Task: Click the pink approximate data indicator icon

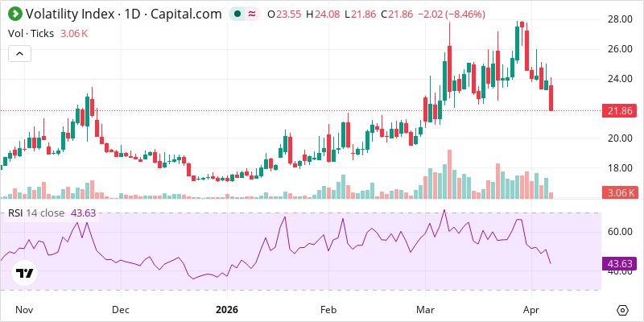Action: point(253,14)
